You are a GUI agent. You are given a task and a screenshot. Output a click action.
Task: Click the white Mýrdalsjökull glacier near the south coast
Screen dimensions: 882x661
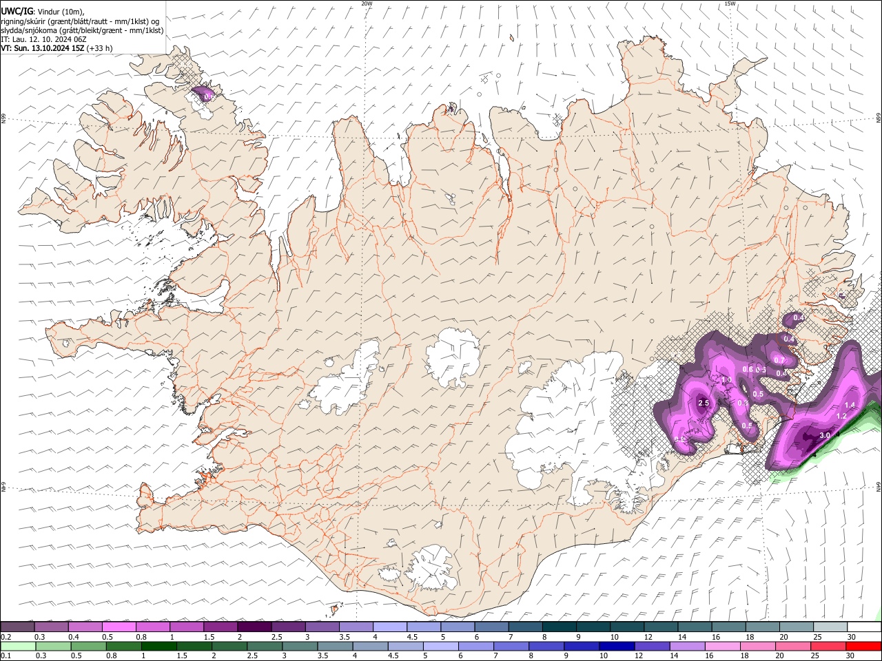(433, 568)
